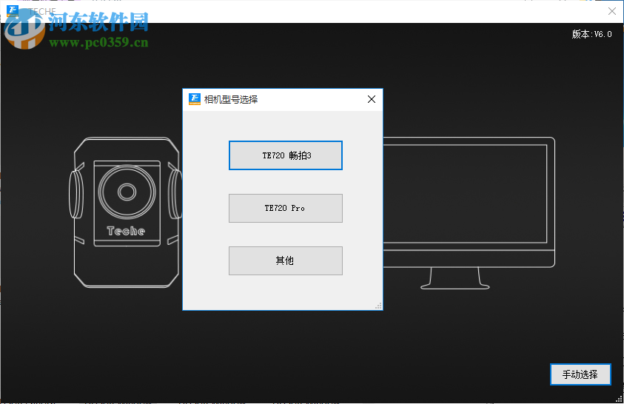This screenshot has height=404, width=624.
Task: Click the Teche logo icon in dialog title bar
Action: point(195,99)
